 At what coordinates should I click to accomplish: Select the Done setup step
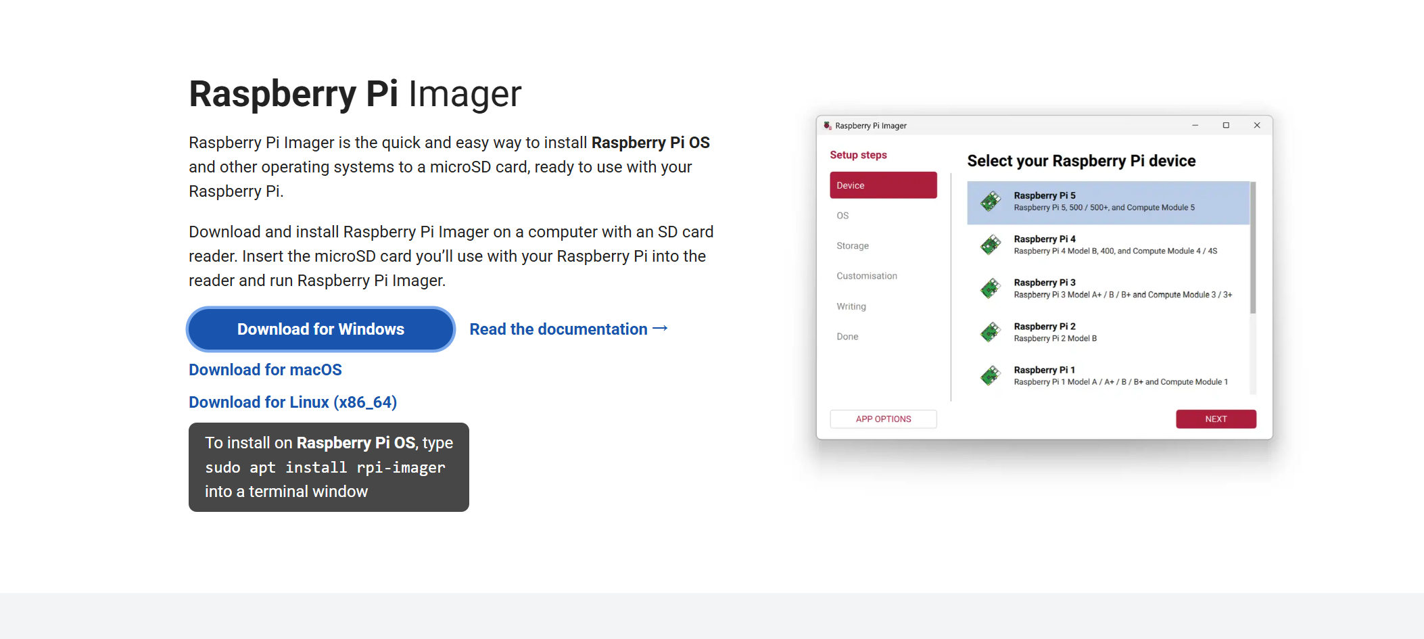(847, 337)
